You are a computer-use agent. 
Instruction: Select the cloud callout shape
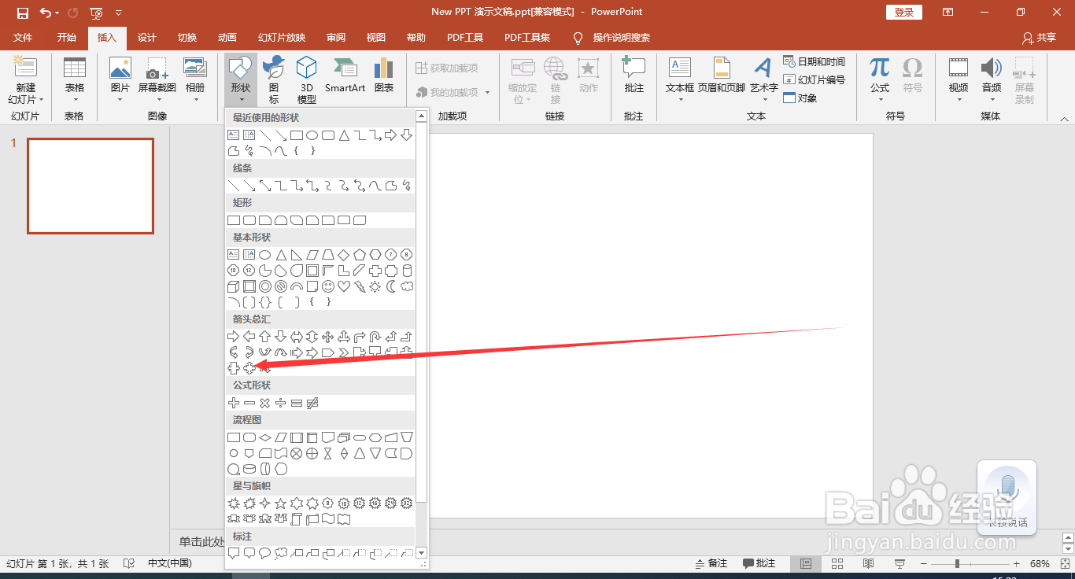(281, 554)
